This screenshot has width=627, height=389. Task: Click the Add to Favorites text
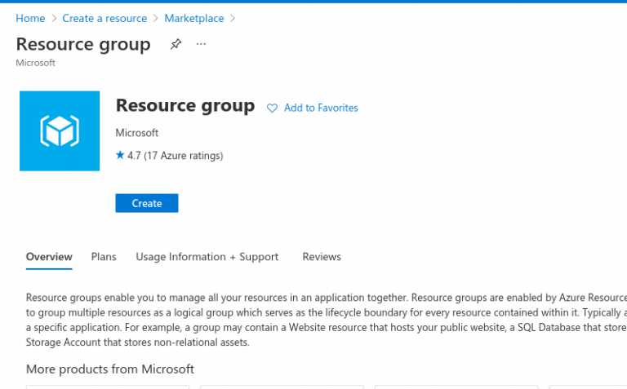[x=321, y=108]
